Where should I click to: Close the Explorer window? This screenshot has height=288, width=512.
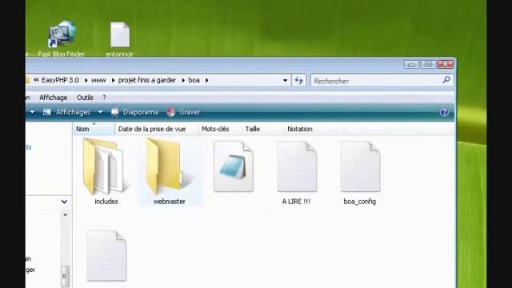446,64
